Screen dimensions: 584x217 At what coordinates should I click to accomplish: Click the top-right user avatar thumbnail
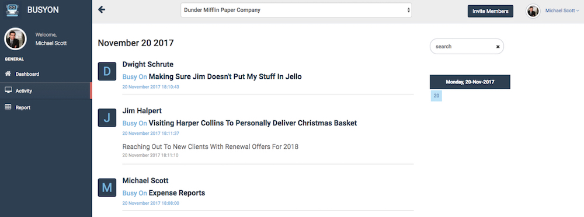(533, 11)
